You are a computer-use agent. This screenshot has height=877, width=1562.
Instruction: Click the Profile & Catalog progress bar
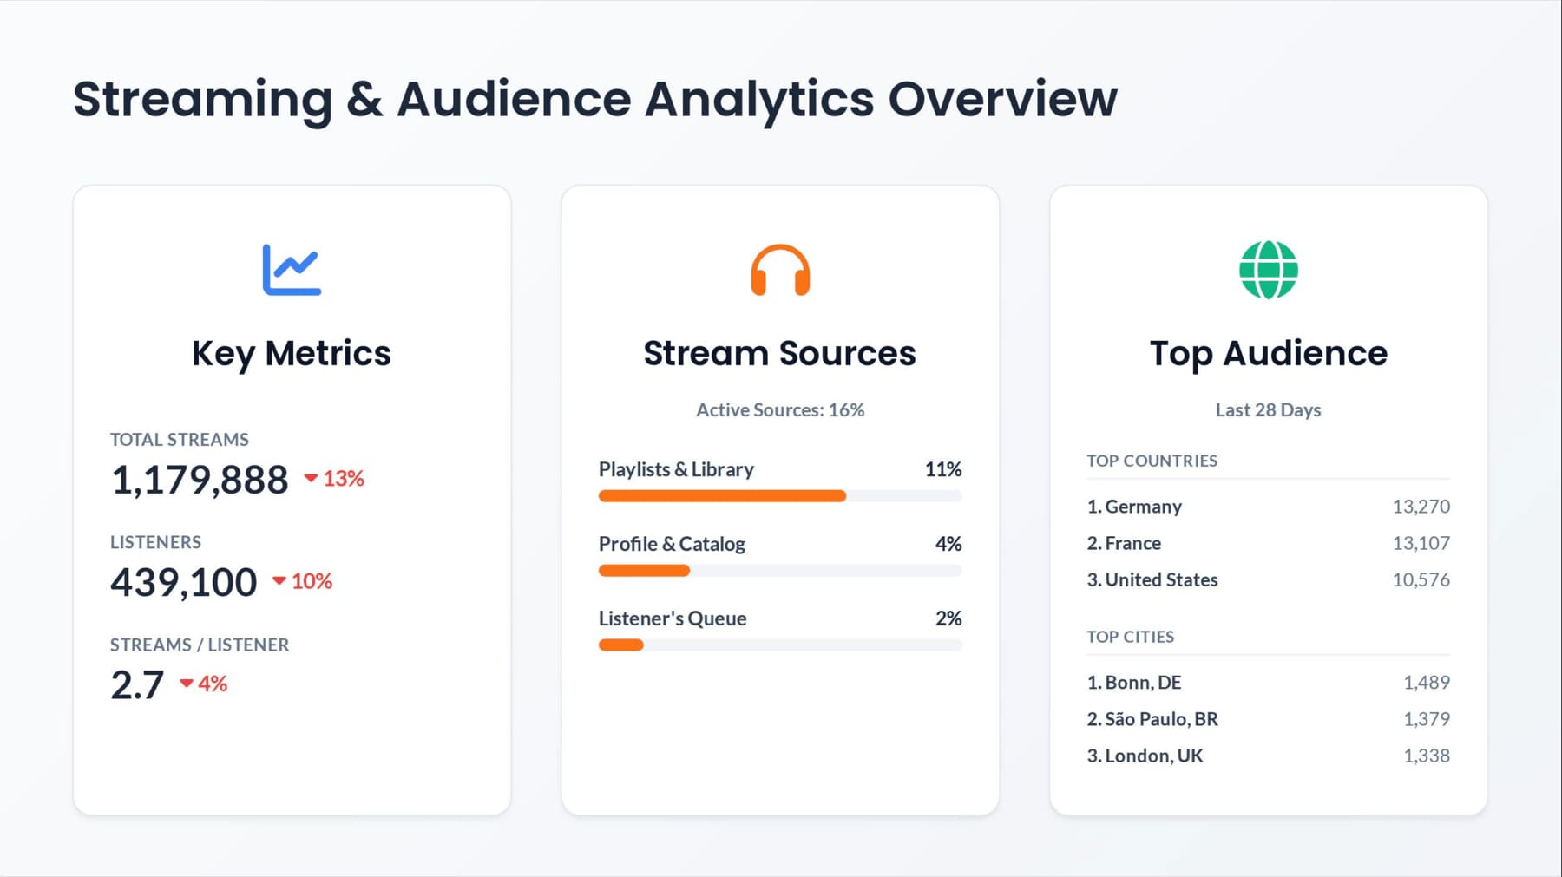[x=780, y=571]
